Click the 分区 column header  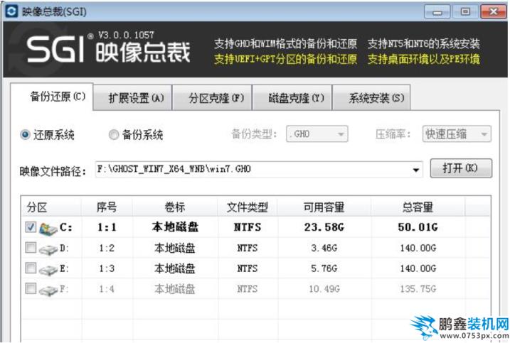click(x=51, y=207)
